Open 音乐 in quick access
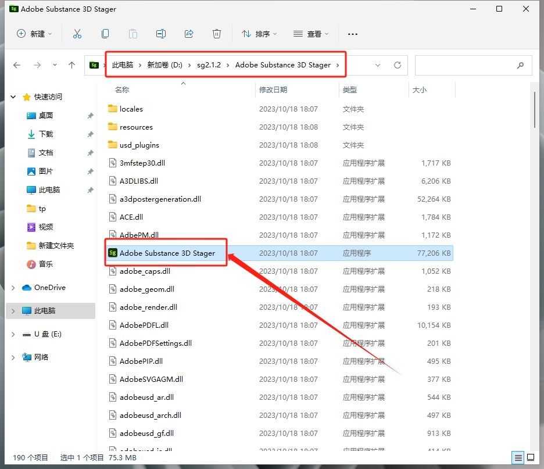This screenshot has height=469, width=544. point(45,264)
